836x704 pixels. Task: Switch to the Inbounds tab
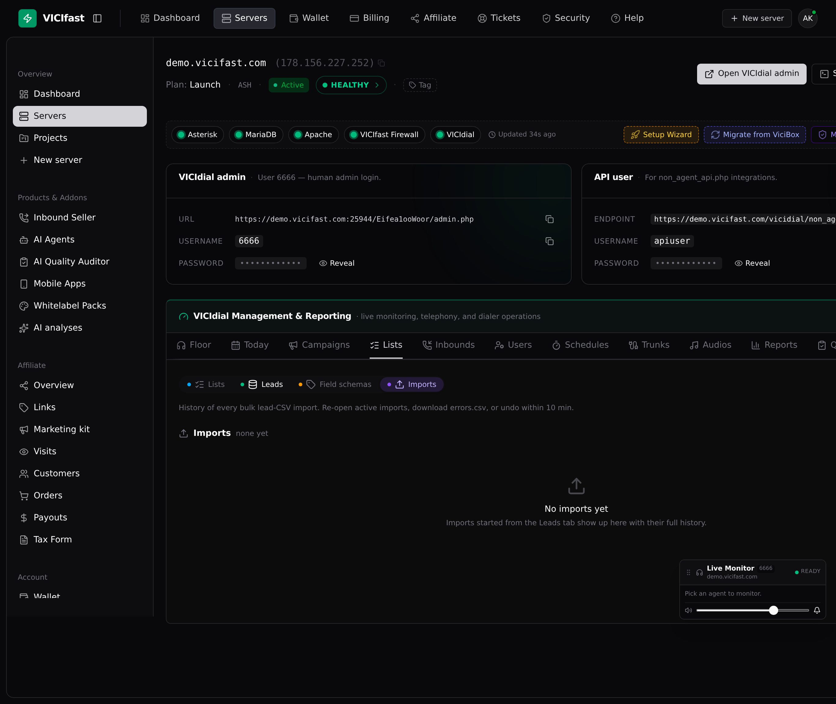(x=449, y=345)
